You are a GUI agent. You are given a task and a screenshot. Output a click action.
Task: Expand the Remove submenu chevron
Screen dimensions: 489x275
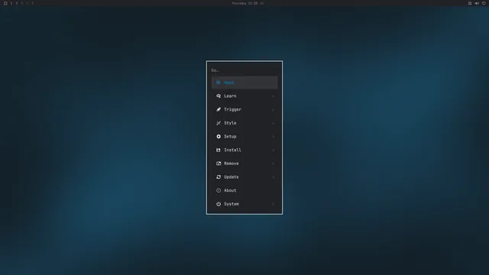coord(274,163)
